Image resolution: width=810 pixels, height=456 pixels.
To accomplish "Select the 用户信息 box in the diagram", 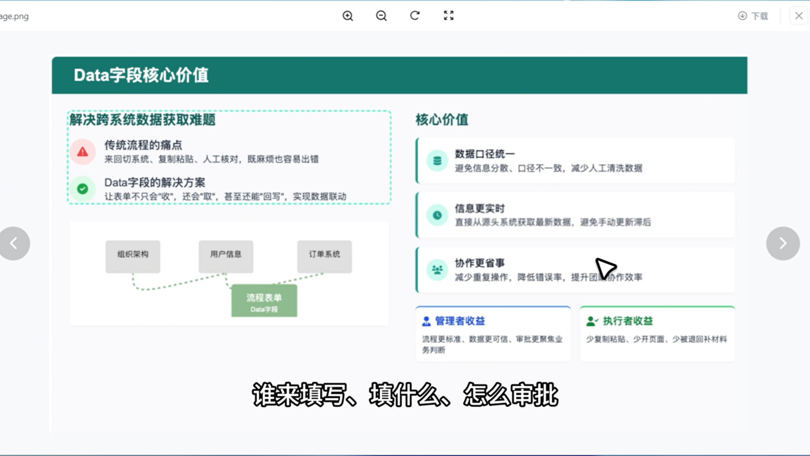I will [x=226, y=257].
